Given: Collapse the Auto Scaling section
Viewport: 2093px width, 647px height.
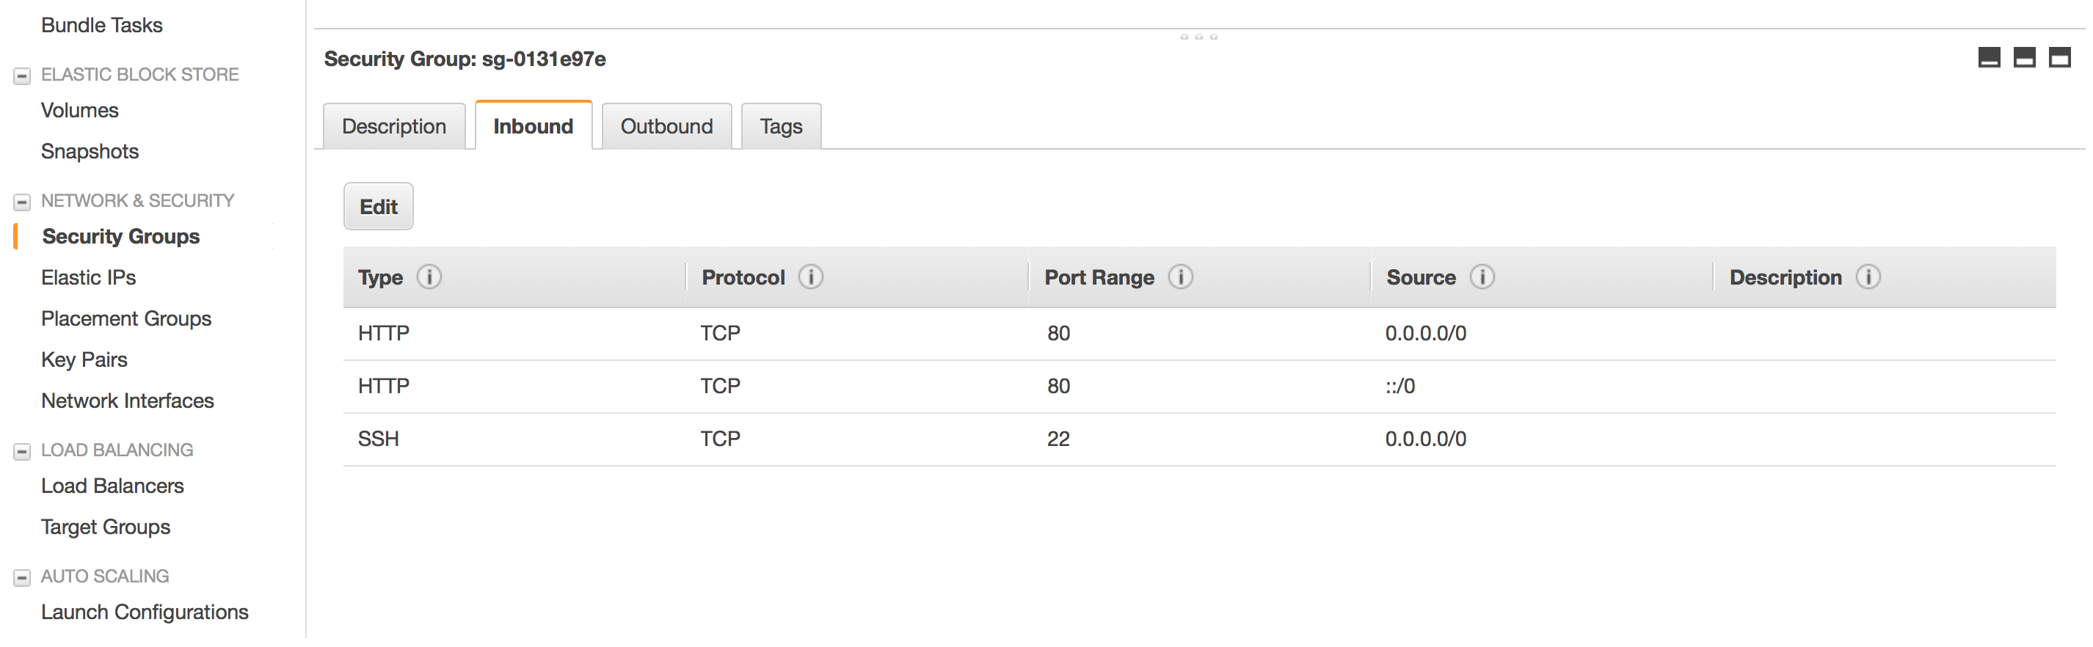Looking at the screenshot, I should coord(22,578).
